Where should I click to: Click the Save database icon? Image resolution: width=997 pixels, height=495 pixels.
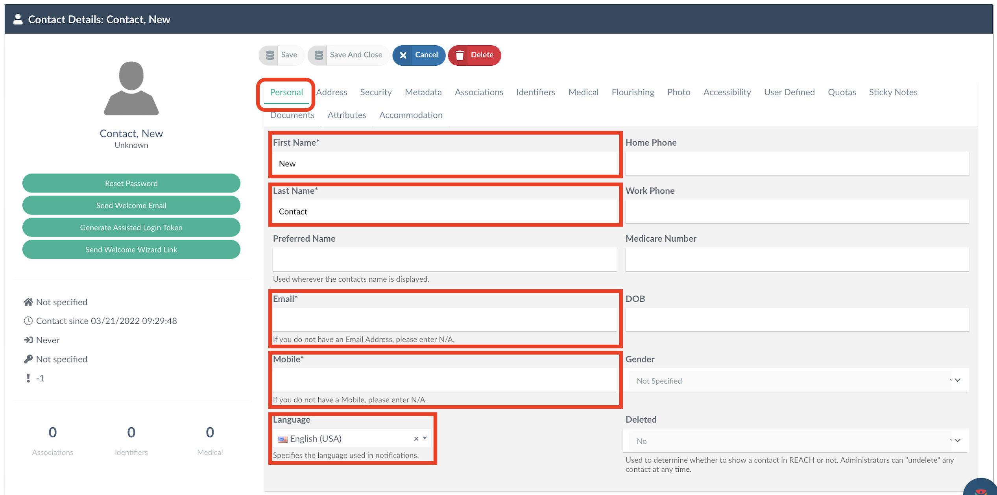click(x=270, y=55)
